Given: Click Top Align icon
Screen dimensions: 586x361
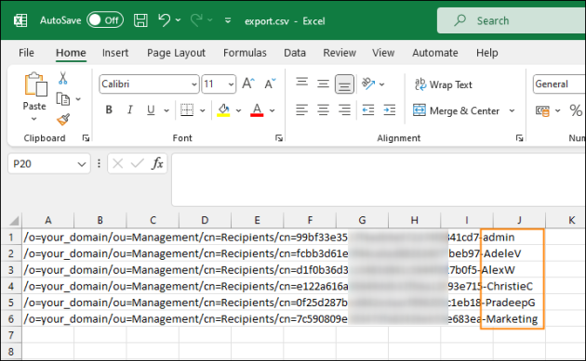Looking at the screenshot, I should pyautogui.click(x=301, y=83).
